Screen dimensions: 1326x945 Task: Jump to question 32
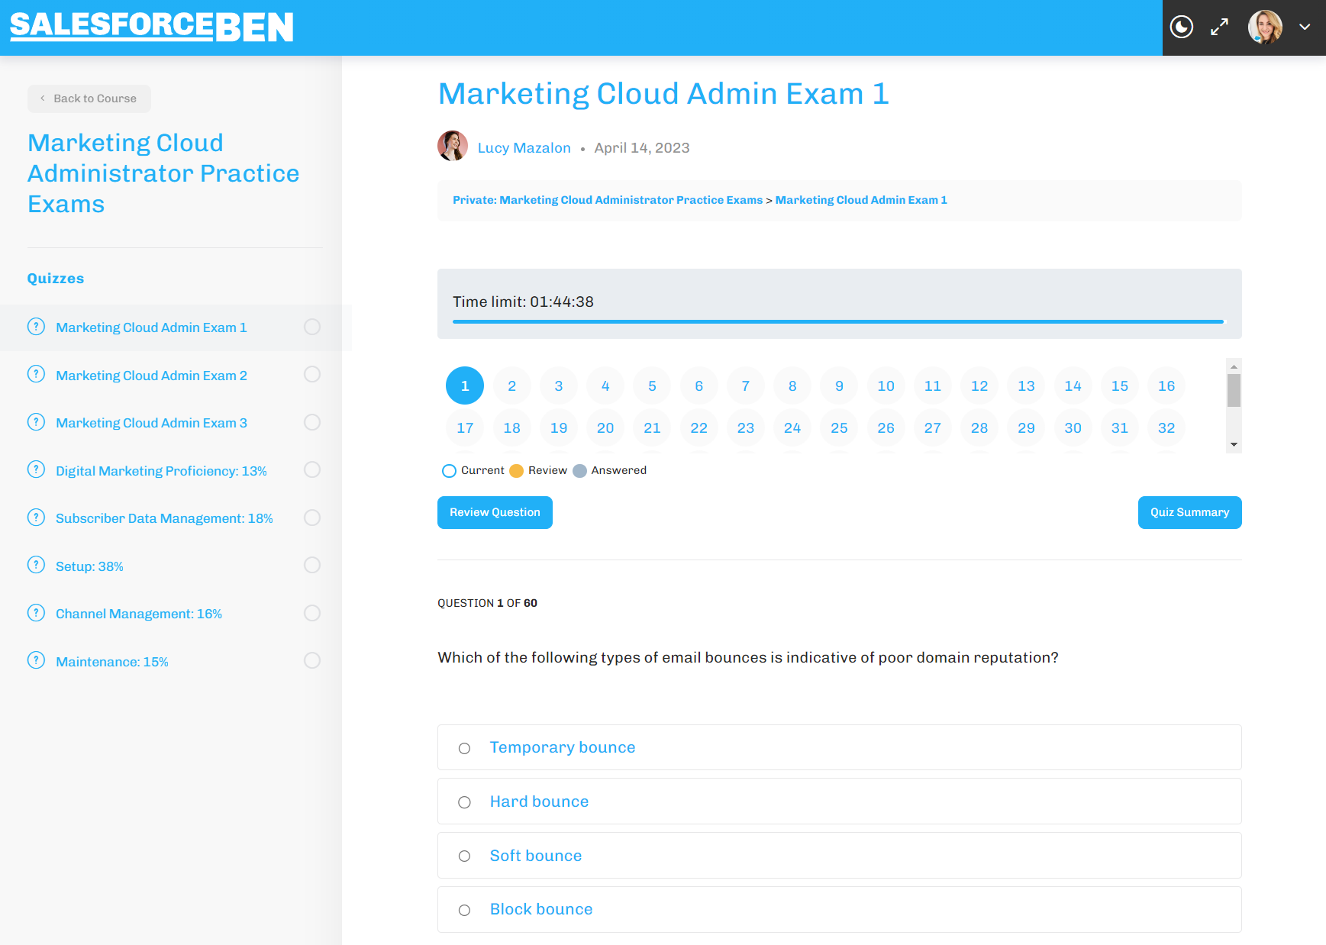[1166, 427]
